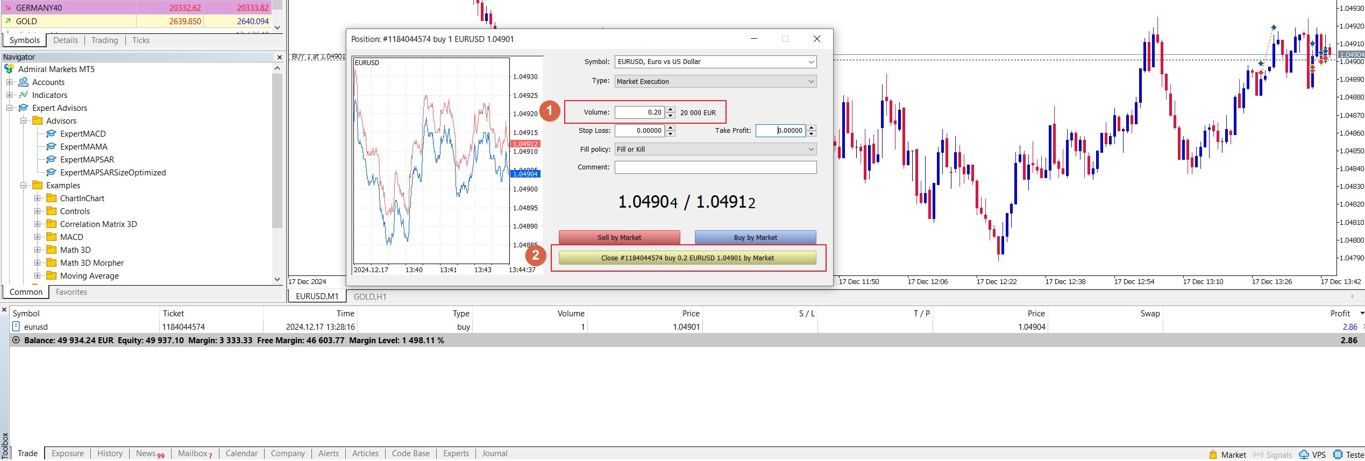This screenshot has width=1365, height=461.
Task: Click the Examples folder icon
Action: tap(37, 185)
